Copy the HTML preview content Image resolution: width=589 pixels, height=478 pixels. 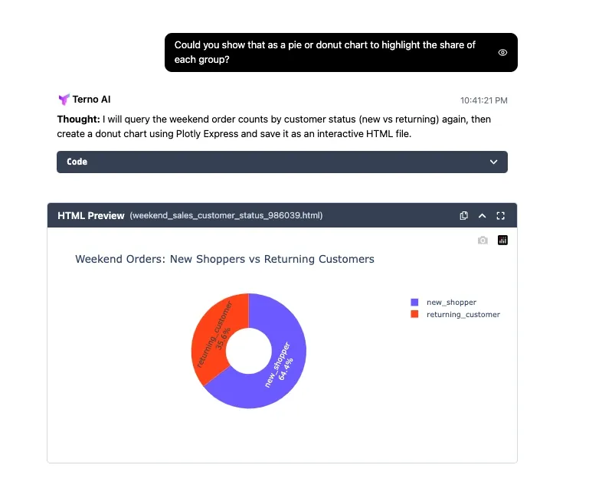(463, 216)
